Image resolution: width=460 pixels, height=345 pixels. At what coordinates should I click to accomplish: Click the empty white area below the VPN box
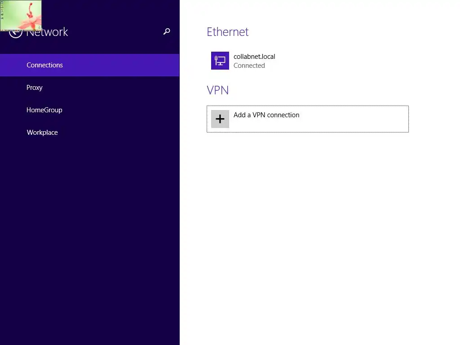tap(314, 225)
